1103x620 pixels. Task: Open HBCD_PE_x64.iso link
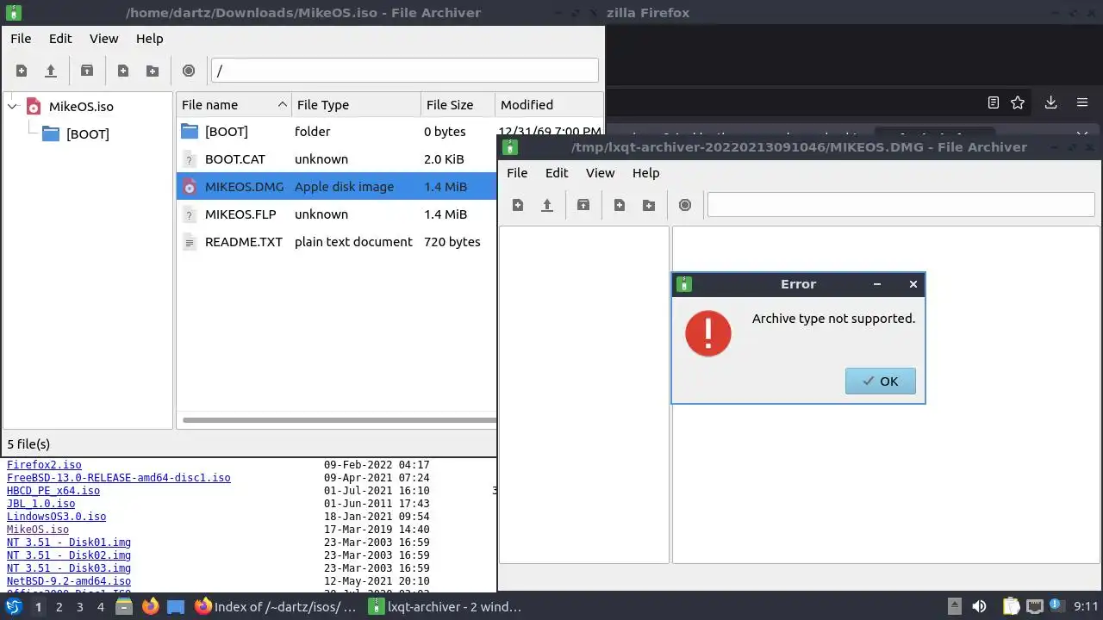[53, 491]
